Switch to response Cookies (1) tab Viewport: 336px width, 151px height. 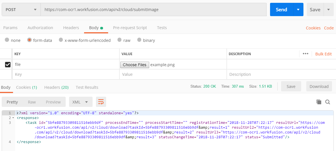[x=27, y=87]
